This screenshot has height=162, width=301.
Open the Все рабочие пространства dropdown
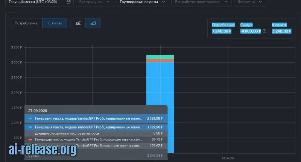pos(201,2)
